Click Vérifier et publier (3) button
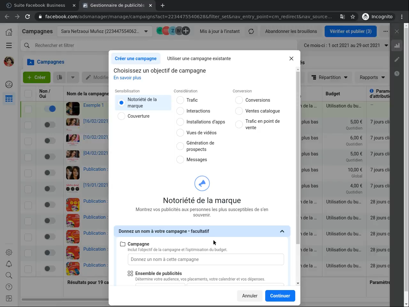Screen dimensions: 409x307 (351, 31)
